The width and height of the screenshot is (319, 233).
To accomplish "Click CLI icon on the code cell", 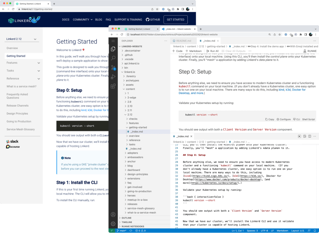I will pyautogui.click(x=294, y=119).
